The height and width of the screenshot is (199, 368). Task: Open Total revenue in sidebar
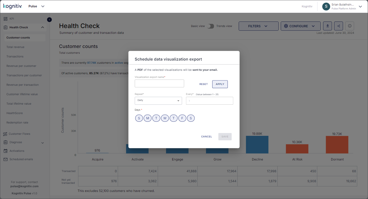[16, 47]
